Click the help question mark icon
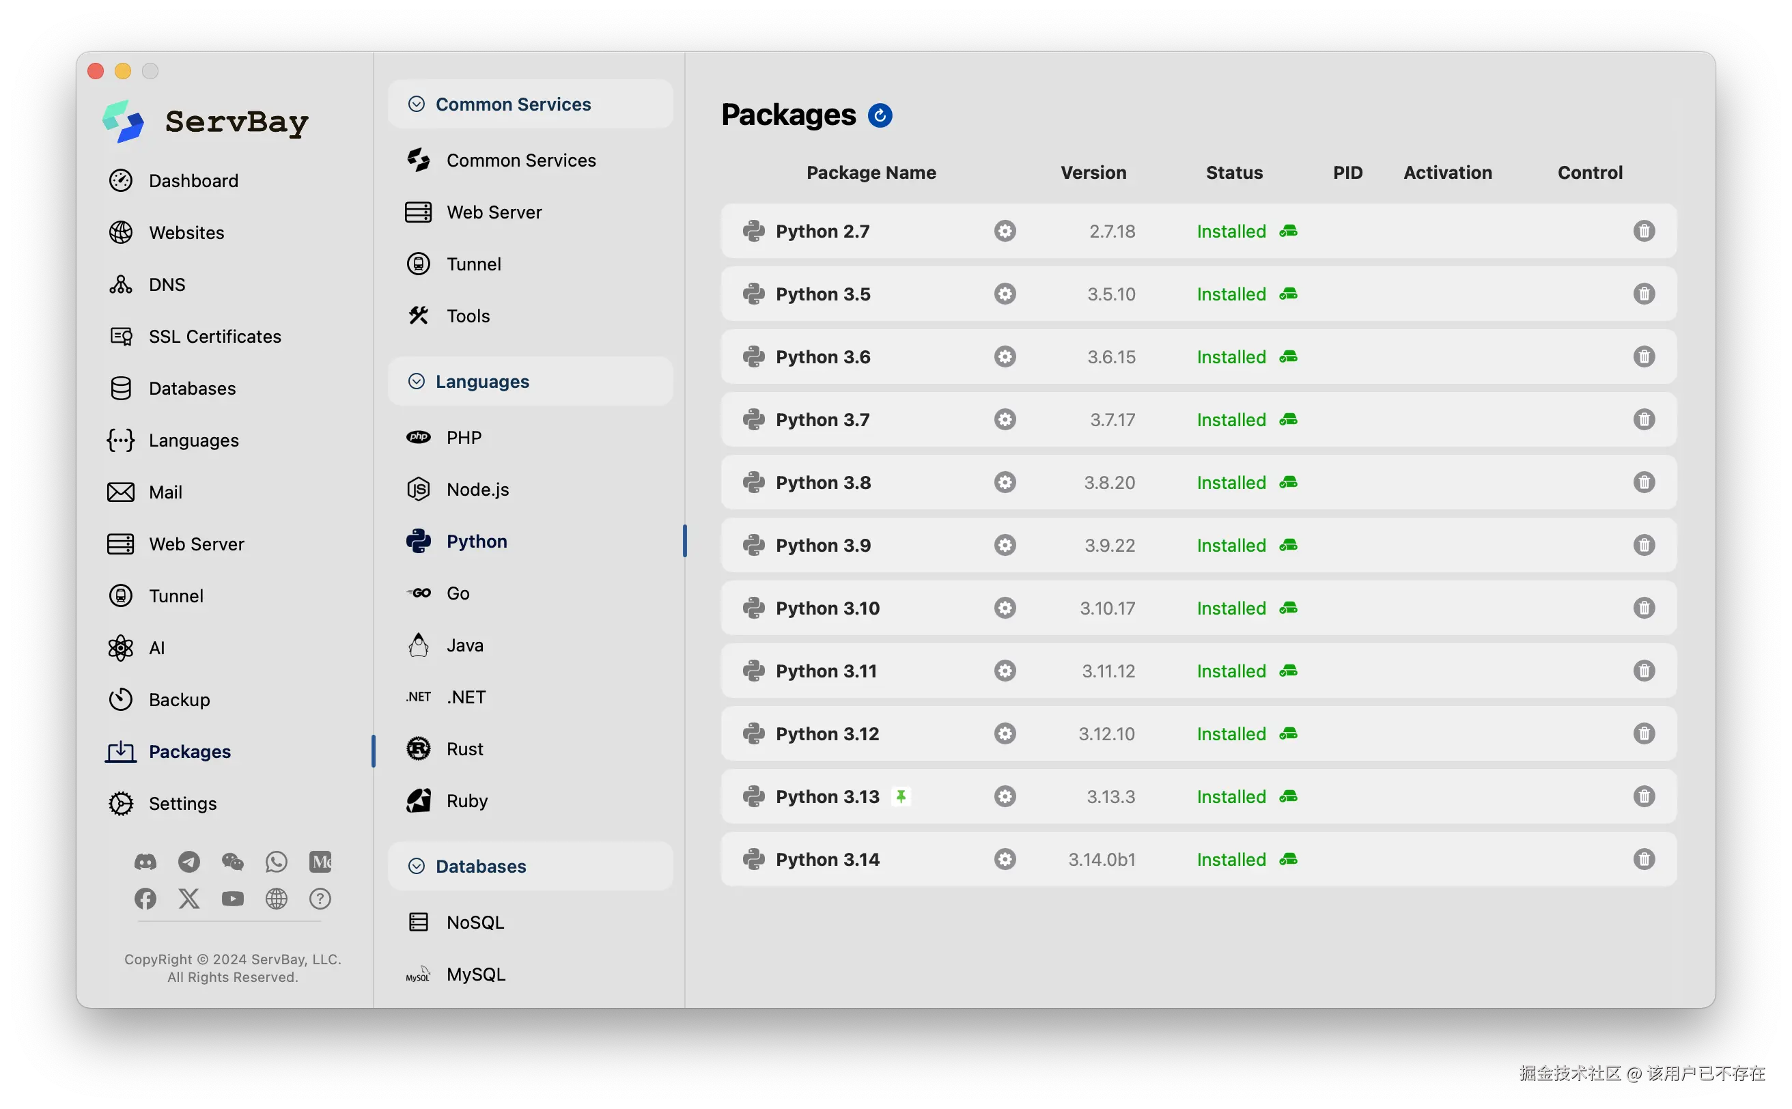Image resolution: width=1792 pixels, height=1109 pixels. [320, 899]
